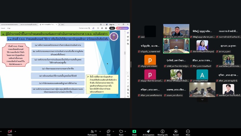Show more participants with the down chevron
The image size is (241, 136).
pyautogui.click(x=202, y=99)
